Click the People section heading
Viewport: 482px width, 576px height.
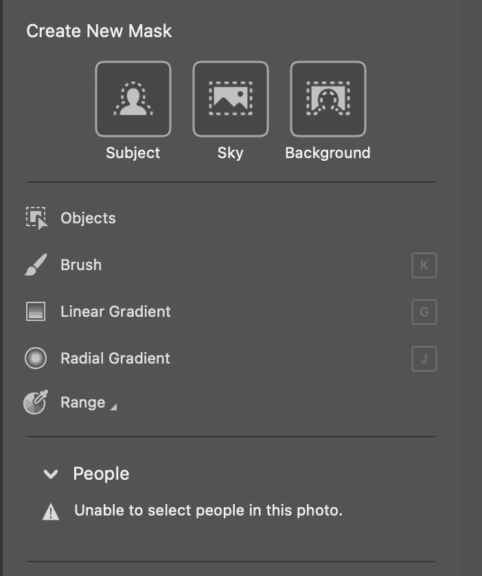coord(100,474)
